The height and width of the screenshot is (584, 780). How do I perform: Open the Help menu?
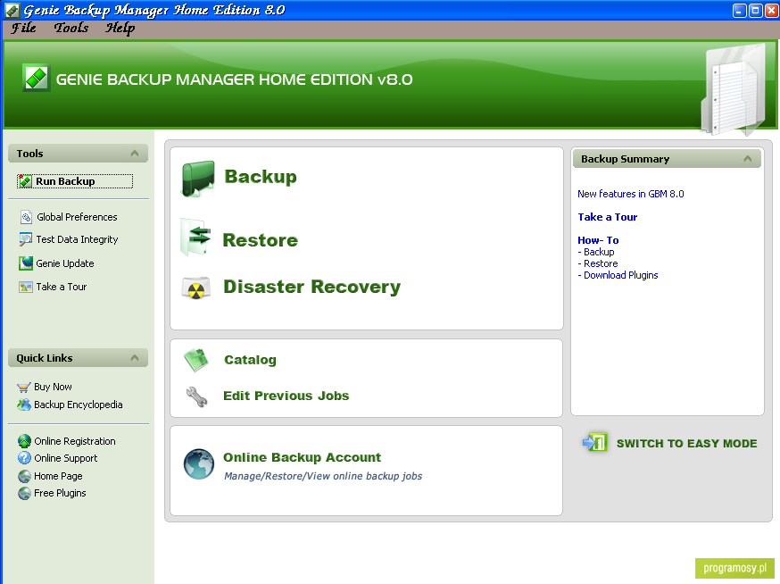[x=120, y=29]
